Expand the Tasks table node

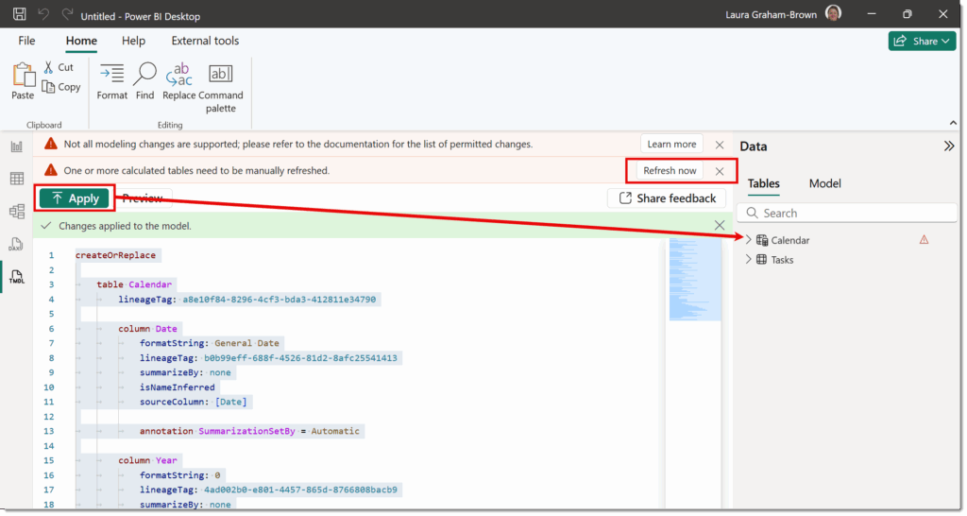(x=749, y=259)
